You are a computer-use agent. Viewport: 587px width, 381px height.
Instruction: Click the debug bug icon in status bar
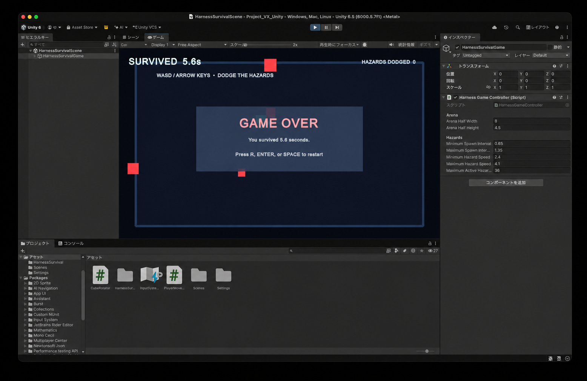click(x=550, y=358)
